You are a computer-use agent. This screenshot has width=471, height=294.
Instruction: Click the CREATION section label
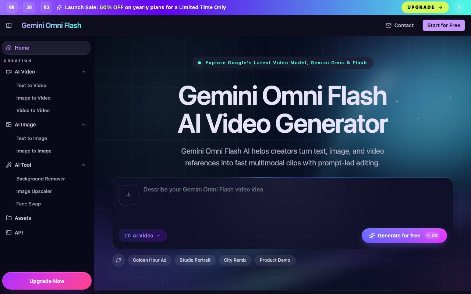pos(18,61)
